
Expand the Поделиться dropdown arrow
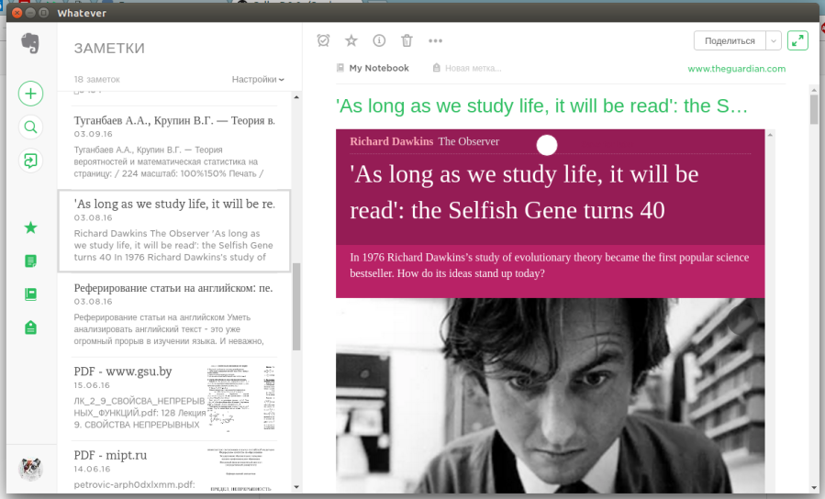coord(774,40)
